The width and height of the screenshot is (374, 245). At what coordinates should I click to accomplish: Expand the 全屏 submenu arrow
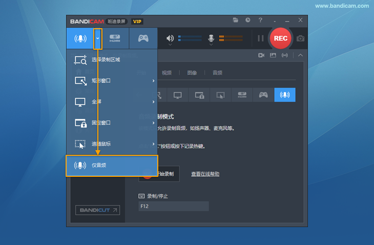tap(153, 102)
